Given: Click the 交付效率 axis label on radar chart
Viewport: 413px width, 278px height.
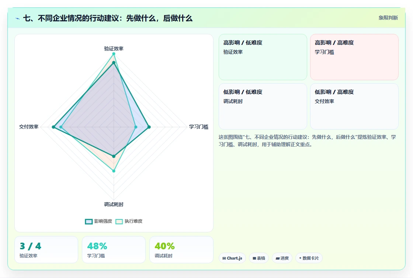Looking at the screenshot, I should [x=29, y=127].
